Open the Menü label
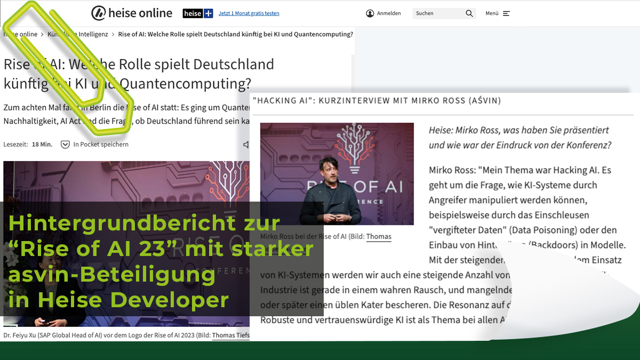 pos(492,13)
